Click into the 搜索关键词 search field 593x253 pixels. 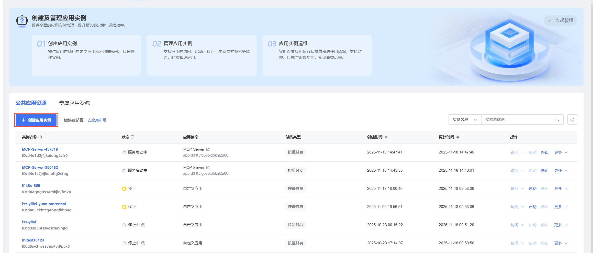[518, 119]
